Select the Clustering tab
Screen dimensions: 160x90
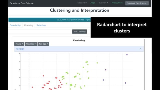tap(28, 25)
